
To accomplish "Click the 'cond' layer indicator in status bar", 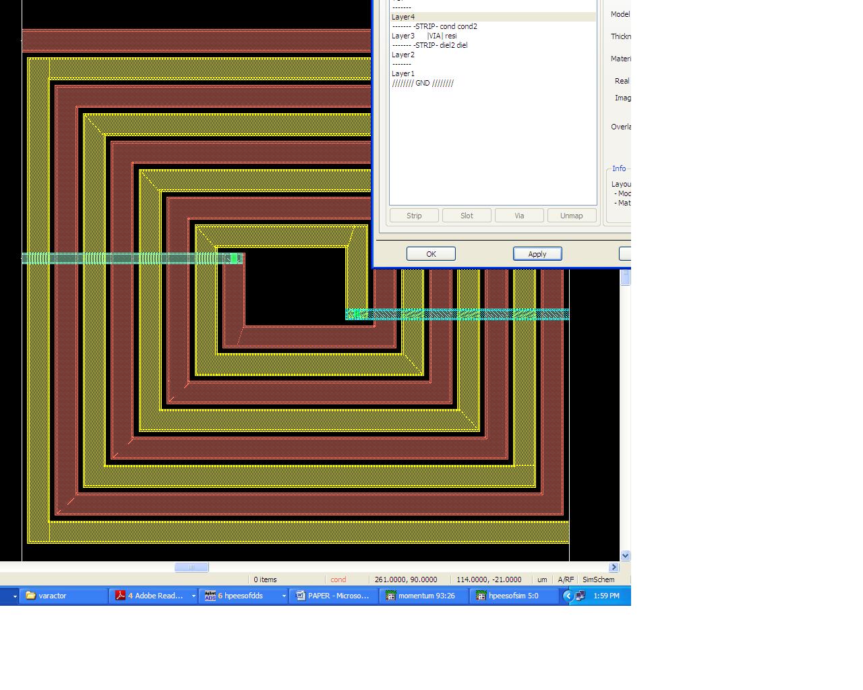I will pyautogui.click(x=338, y=579).
